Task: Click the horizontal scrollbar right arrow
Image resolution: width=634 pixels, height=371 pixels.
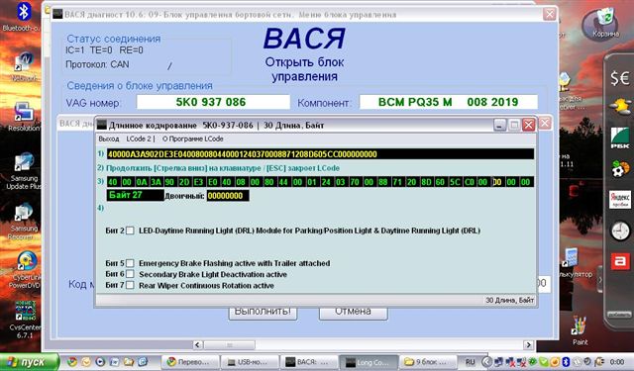Action: 528,344
